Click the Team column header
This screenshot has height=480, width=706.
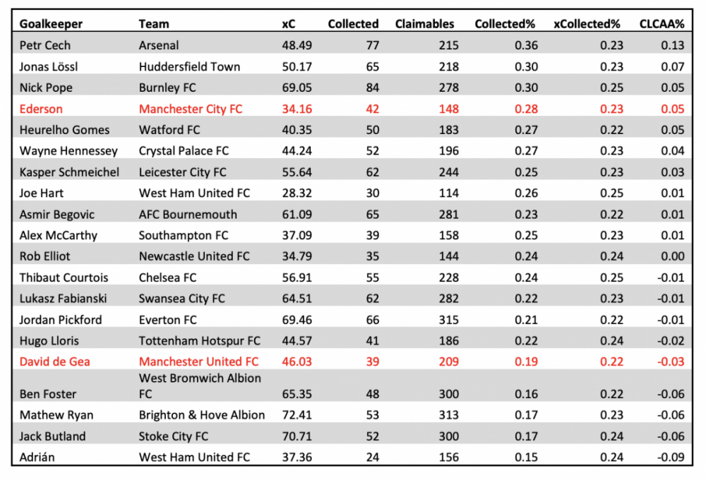(154, 24)
